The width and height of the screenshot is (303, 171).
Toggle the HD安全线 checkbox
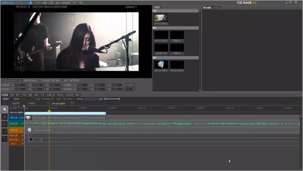26,80
